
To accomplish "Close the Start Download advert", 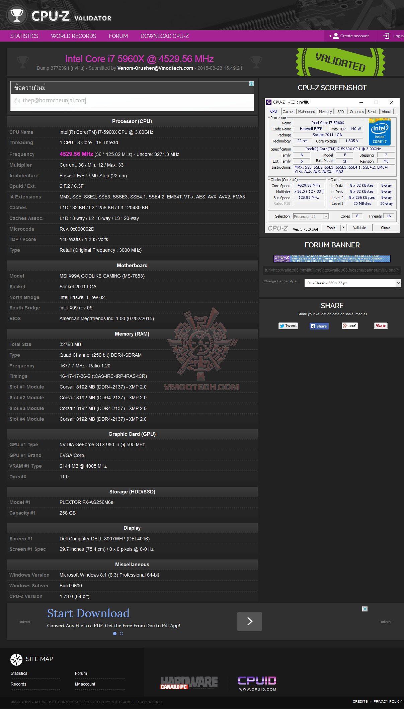I will 365,609.
